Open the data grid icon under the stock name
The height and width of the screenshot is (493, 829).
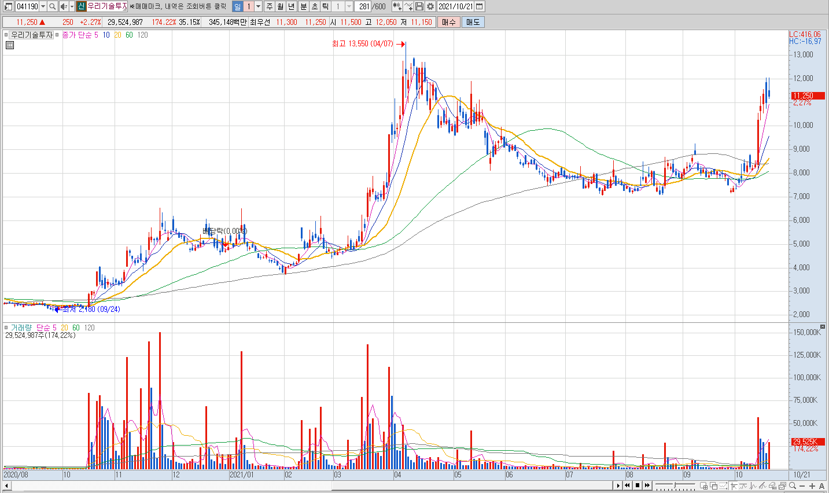click(x=10, y=45)
